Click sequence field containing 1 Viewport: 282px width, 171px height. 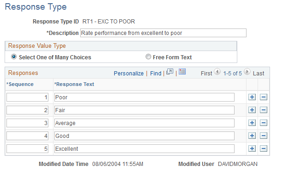27,97
